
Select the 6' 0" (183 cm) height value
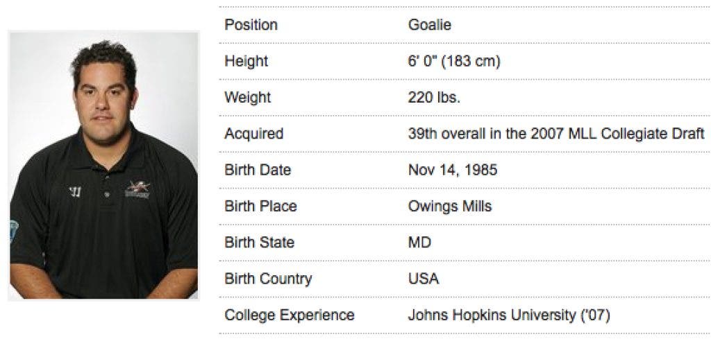pos(454,61)
